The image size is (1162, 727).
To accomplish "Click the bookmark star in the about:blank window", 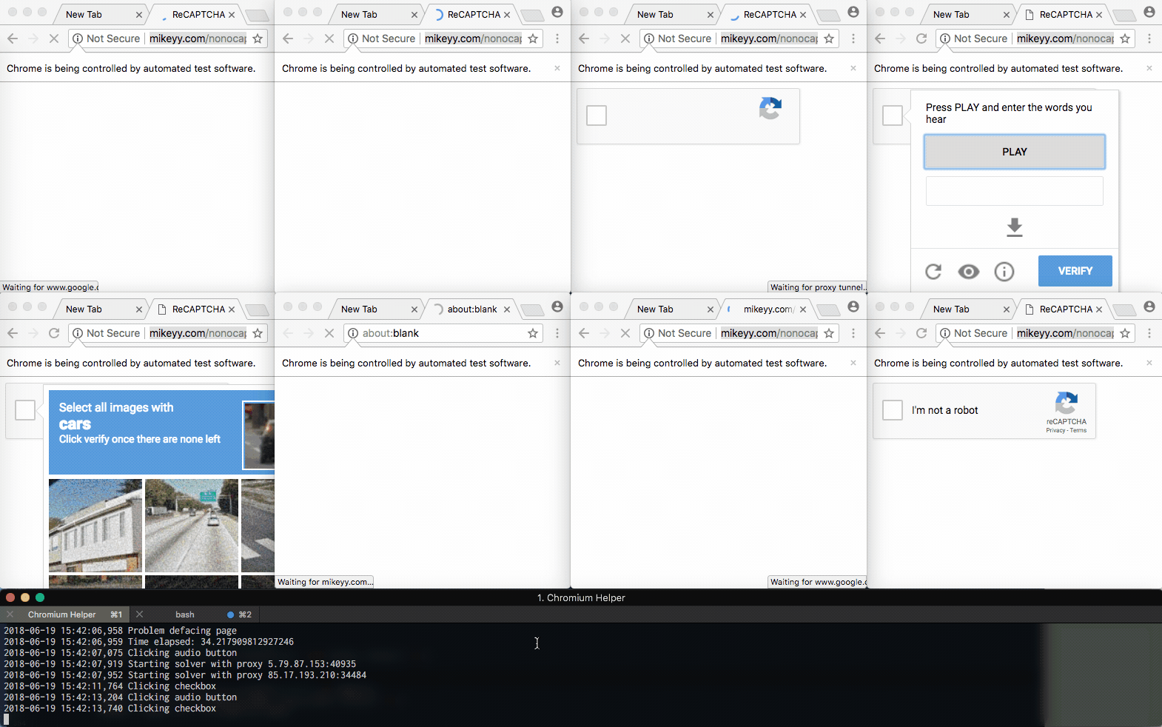I will tap(533, 333).
